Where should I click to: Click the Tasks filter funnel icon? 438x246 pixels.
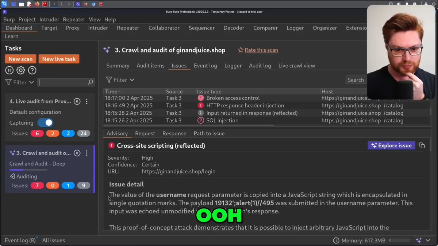tap(8, 82)
